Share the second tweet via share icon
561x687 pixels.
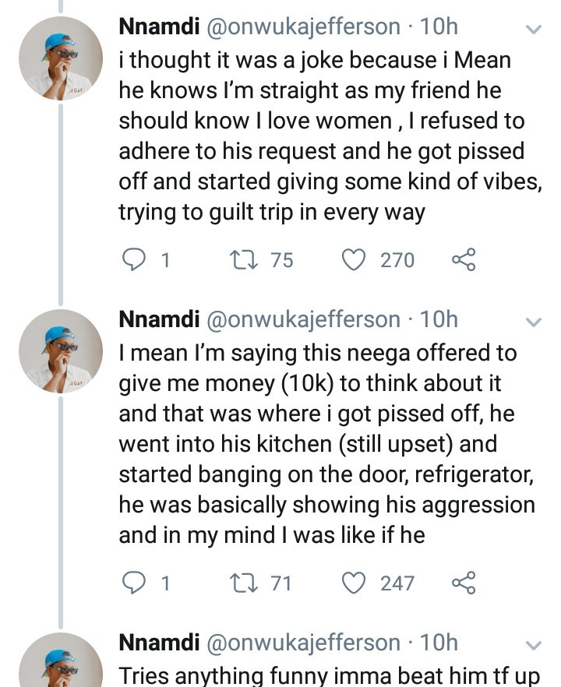click(x=464, y=583)
